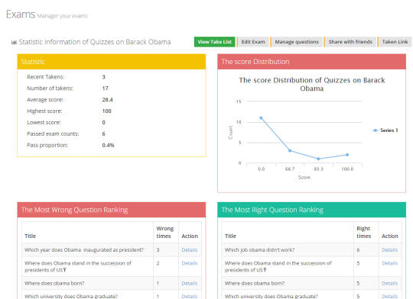Click the chart data point at score 0.0
413x299 pixels.
pyautogui.click(x=261, y=118)
